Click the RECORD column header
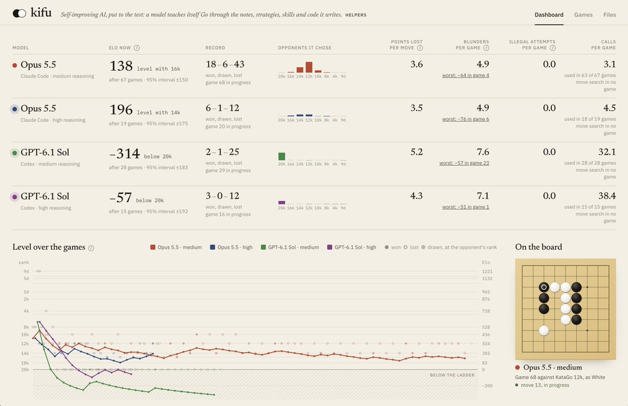This screenshot has height=406, width=628. pyautogui.click(x=215, y=48)
